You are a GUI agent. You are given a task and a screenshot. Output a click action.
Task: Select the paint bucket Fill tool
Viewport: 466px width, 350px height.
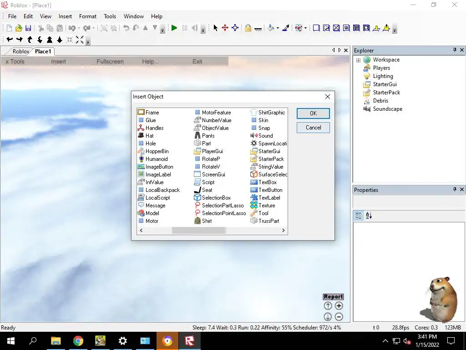coord(270,28)
